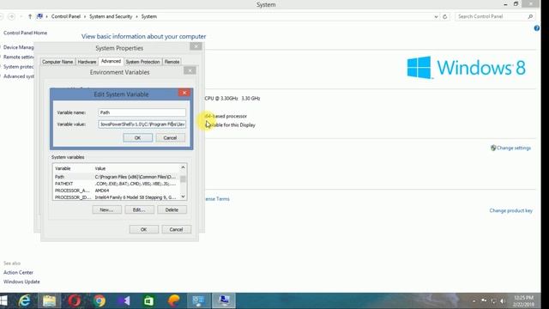
Task: Focus the Search Control Panel box
Action: [x=492, y=16]
